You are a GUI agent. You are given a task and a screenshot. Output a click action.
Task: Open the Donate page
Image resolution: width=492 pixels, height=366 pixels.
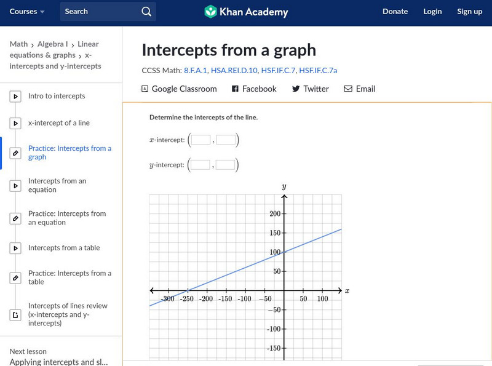click(x=395, y=11)
